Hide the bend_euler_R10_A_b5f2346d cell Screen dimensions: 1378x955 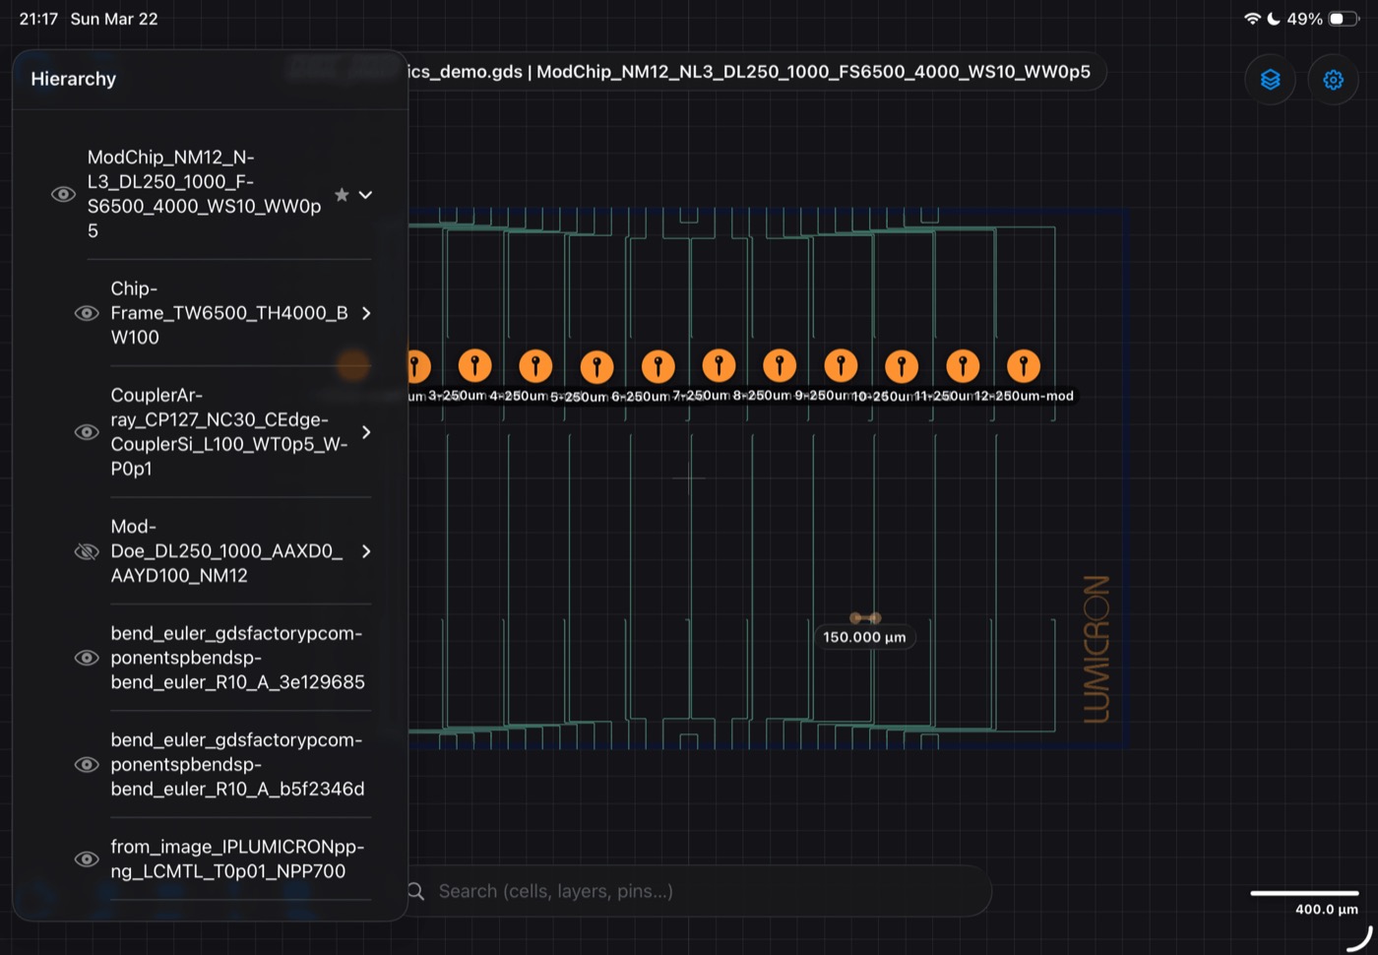tap(87, 764)
